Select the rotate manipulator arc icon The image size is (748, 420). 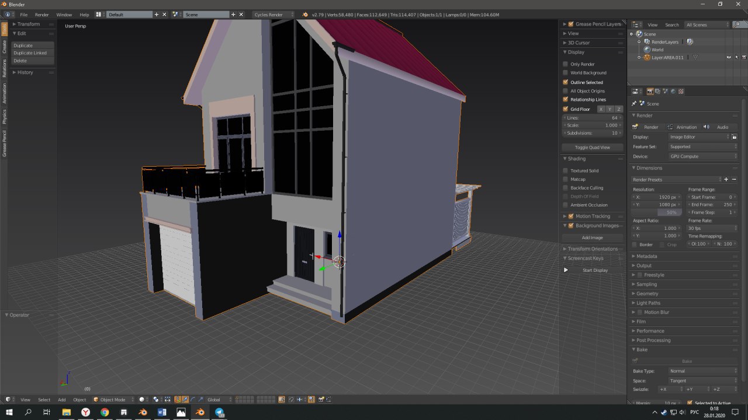(193, 400)
